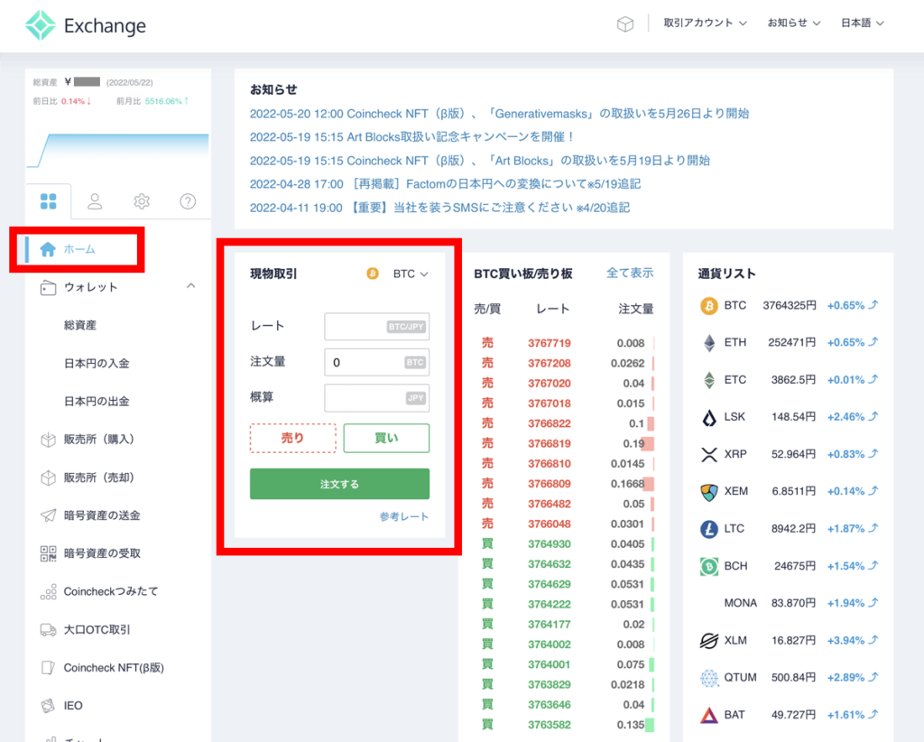Viewport: 924px width, 742px height.
Task: Click the orange BTC icon in 現物取引
Action: coord(373,274)
